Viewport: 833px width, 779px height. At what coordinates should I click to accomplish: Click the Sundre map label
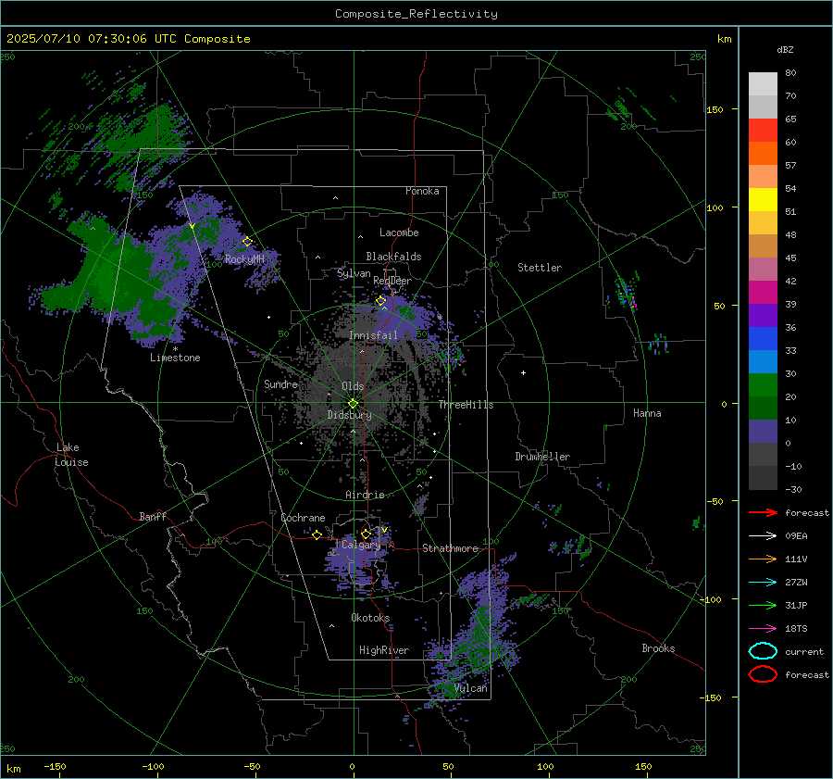[280, 383]
